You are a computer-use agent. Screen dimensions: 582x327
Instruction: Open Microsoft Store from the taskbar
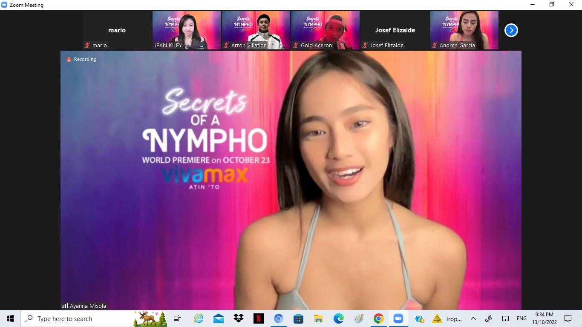pyautogui.click(x=299, y=318)
